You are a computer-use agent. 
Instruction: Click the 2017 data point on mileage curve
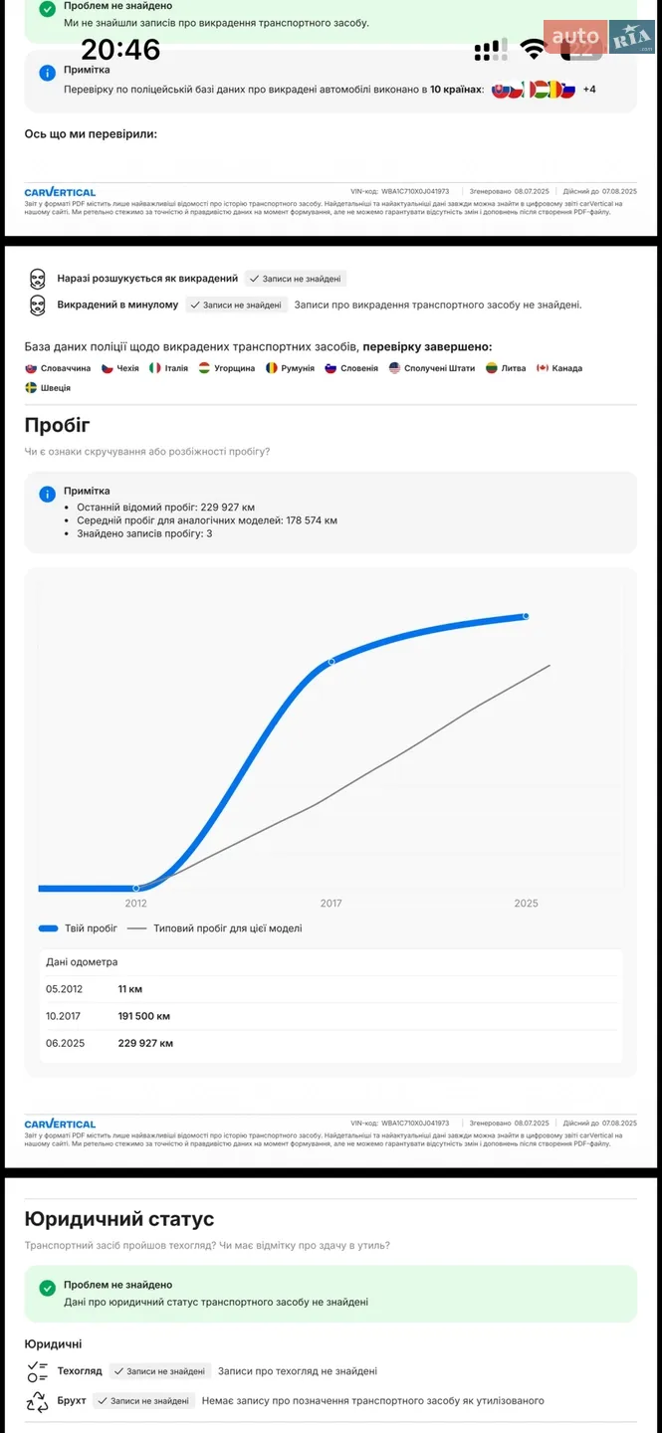(331, 662)
